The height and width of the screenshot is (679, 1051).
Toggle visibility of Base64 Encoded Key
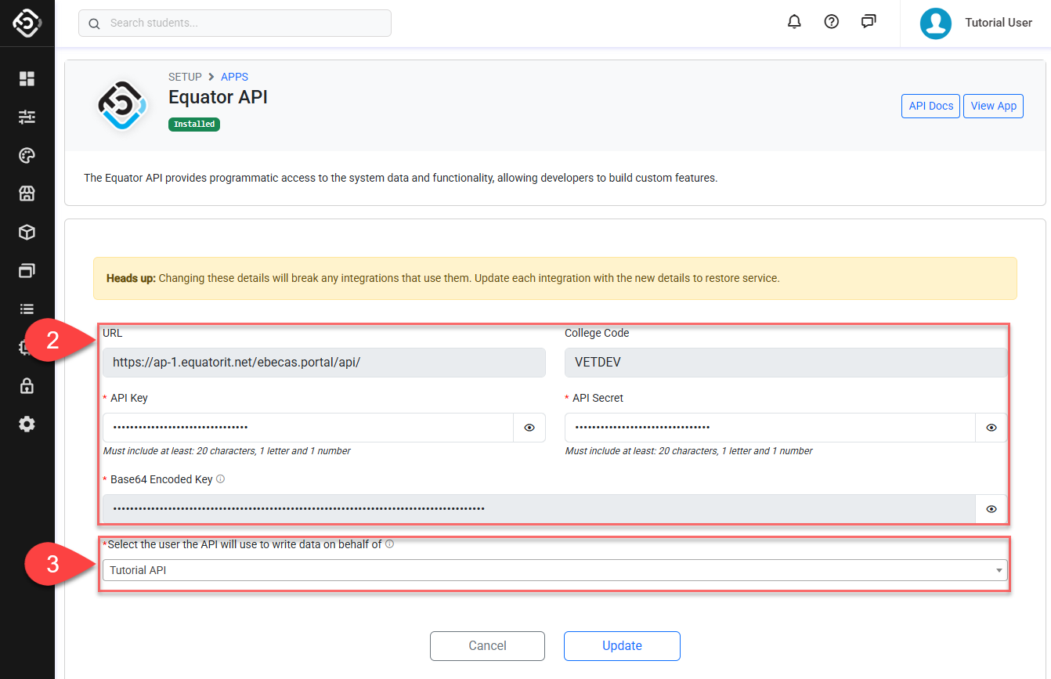pyautogui.click(x=991, y=509)
